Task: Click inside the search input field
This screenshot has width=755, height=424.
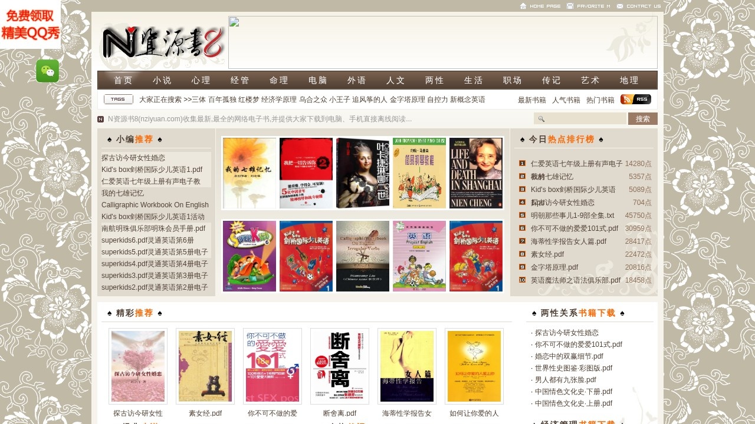Action: (584, 118)
